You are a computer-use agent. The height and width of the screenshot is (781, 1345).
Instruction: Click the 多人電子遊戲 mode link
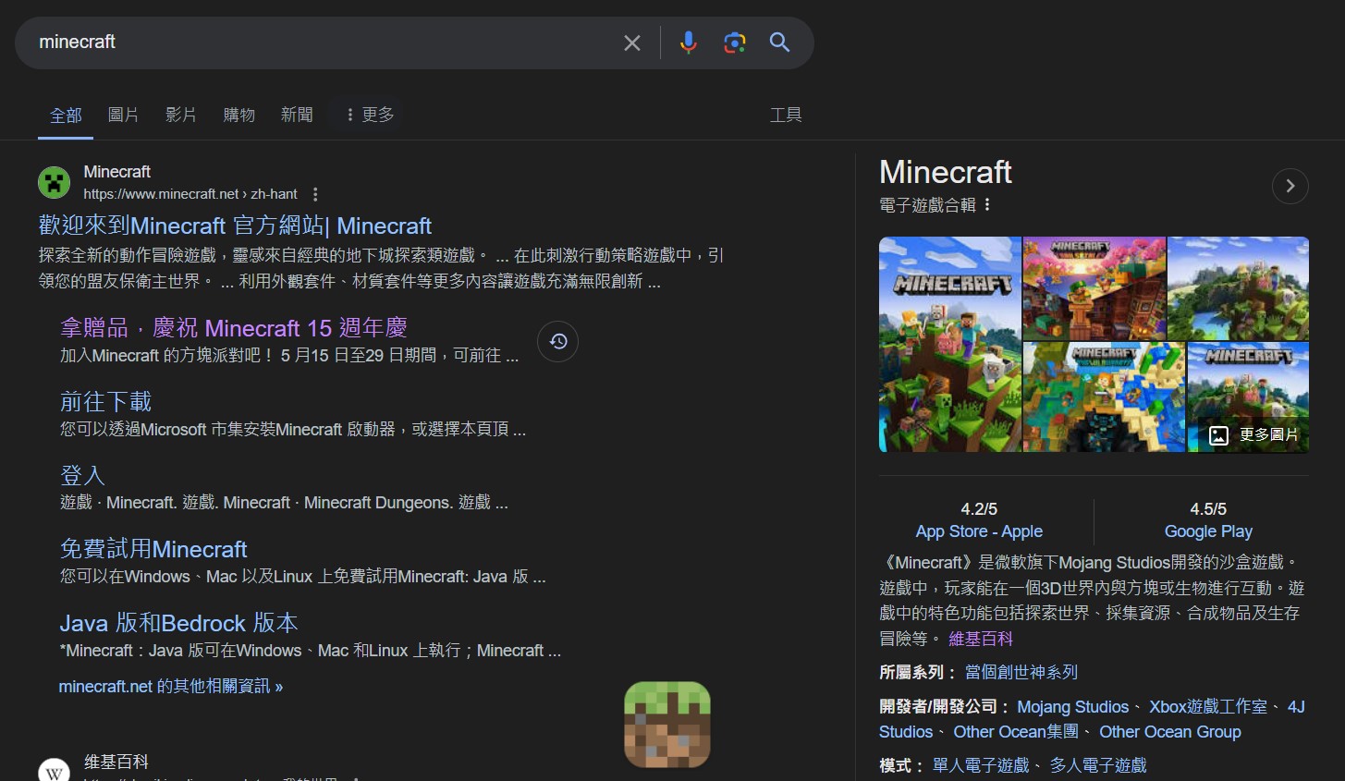(x=1098, y=765)
